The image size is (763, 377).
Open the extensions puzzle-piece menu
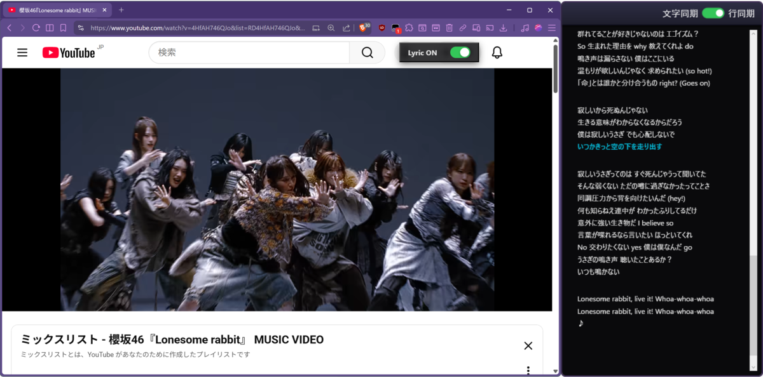point(409,28)
